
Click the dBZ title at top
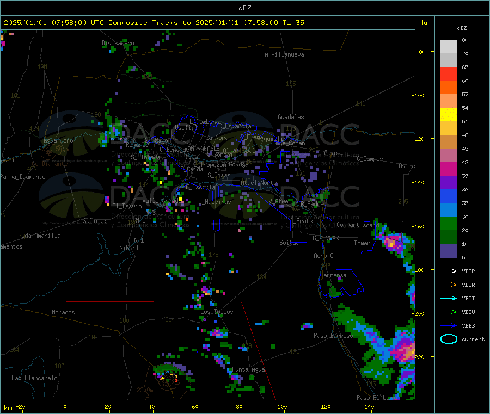244,8
